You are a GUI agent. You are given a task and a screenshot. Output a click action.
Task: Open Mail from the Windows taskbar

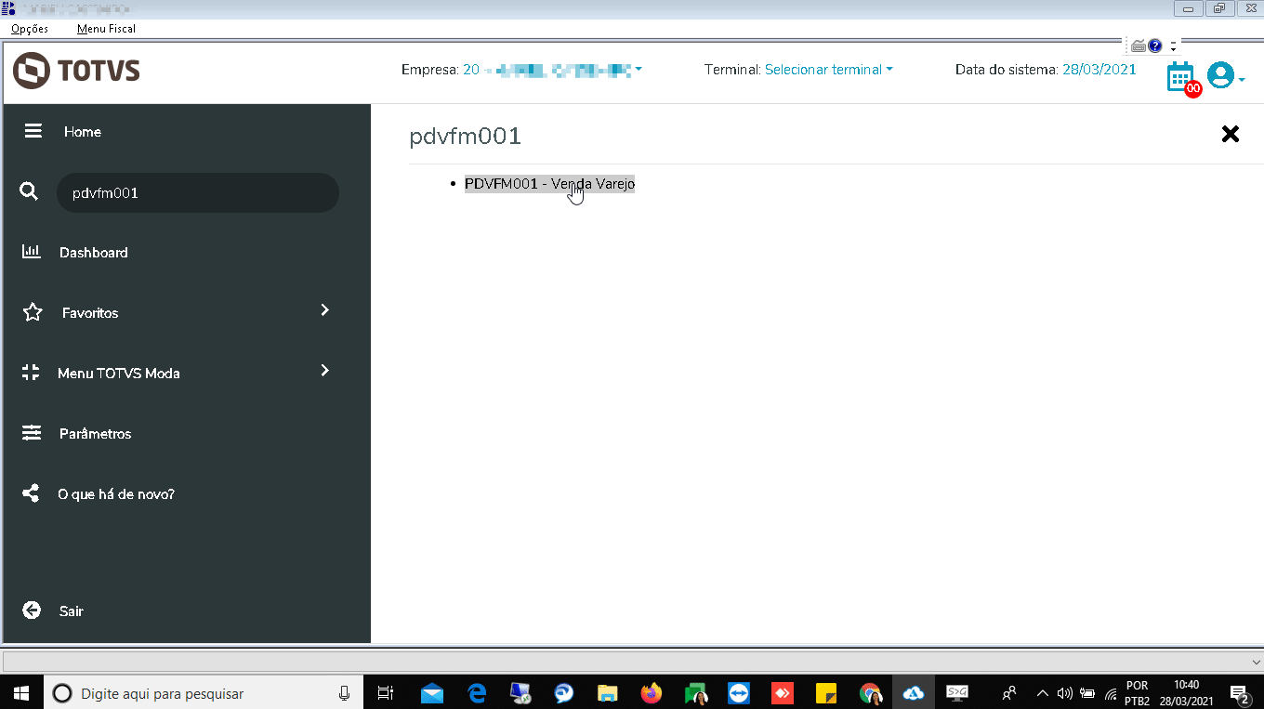coord(431,693)
